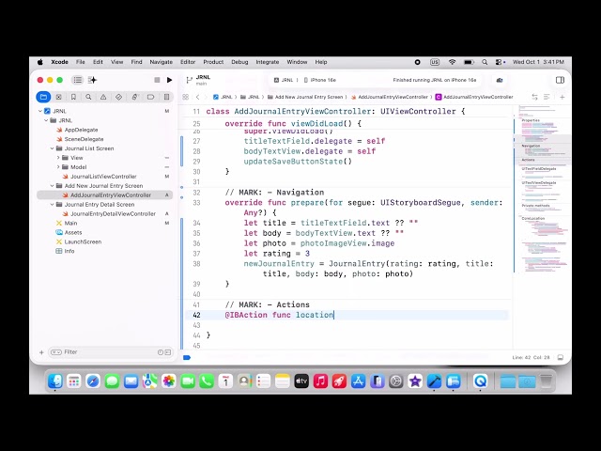Screen dimensions: 601x451
Task: Open the Xcode Cloud status icon
Action: tap(499, 80)
